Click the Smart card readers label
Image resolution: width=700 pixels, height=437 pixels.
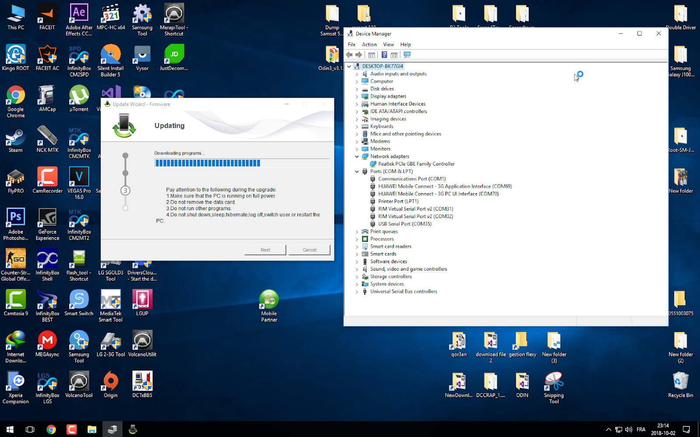(391, 246)
